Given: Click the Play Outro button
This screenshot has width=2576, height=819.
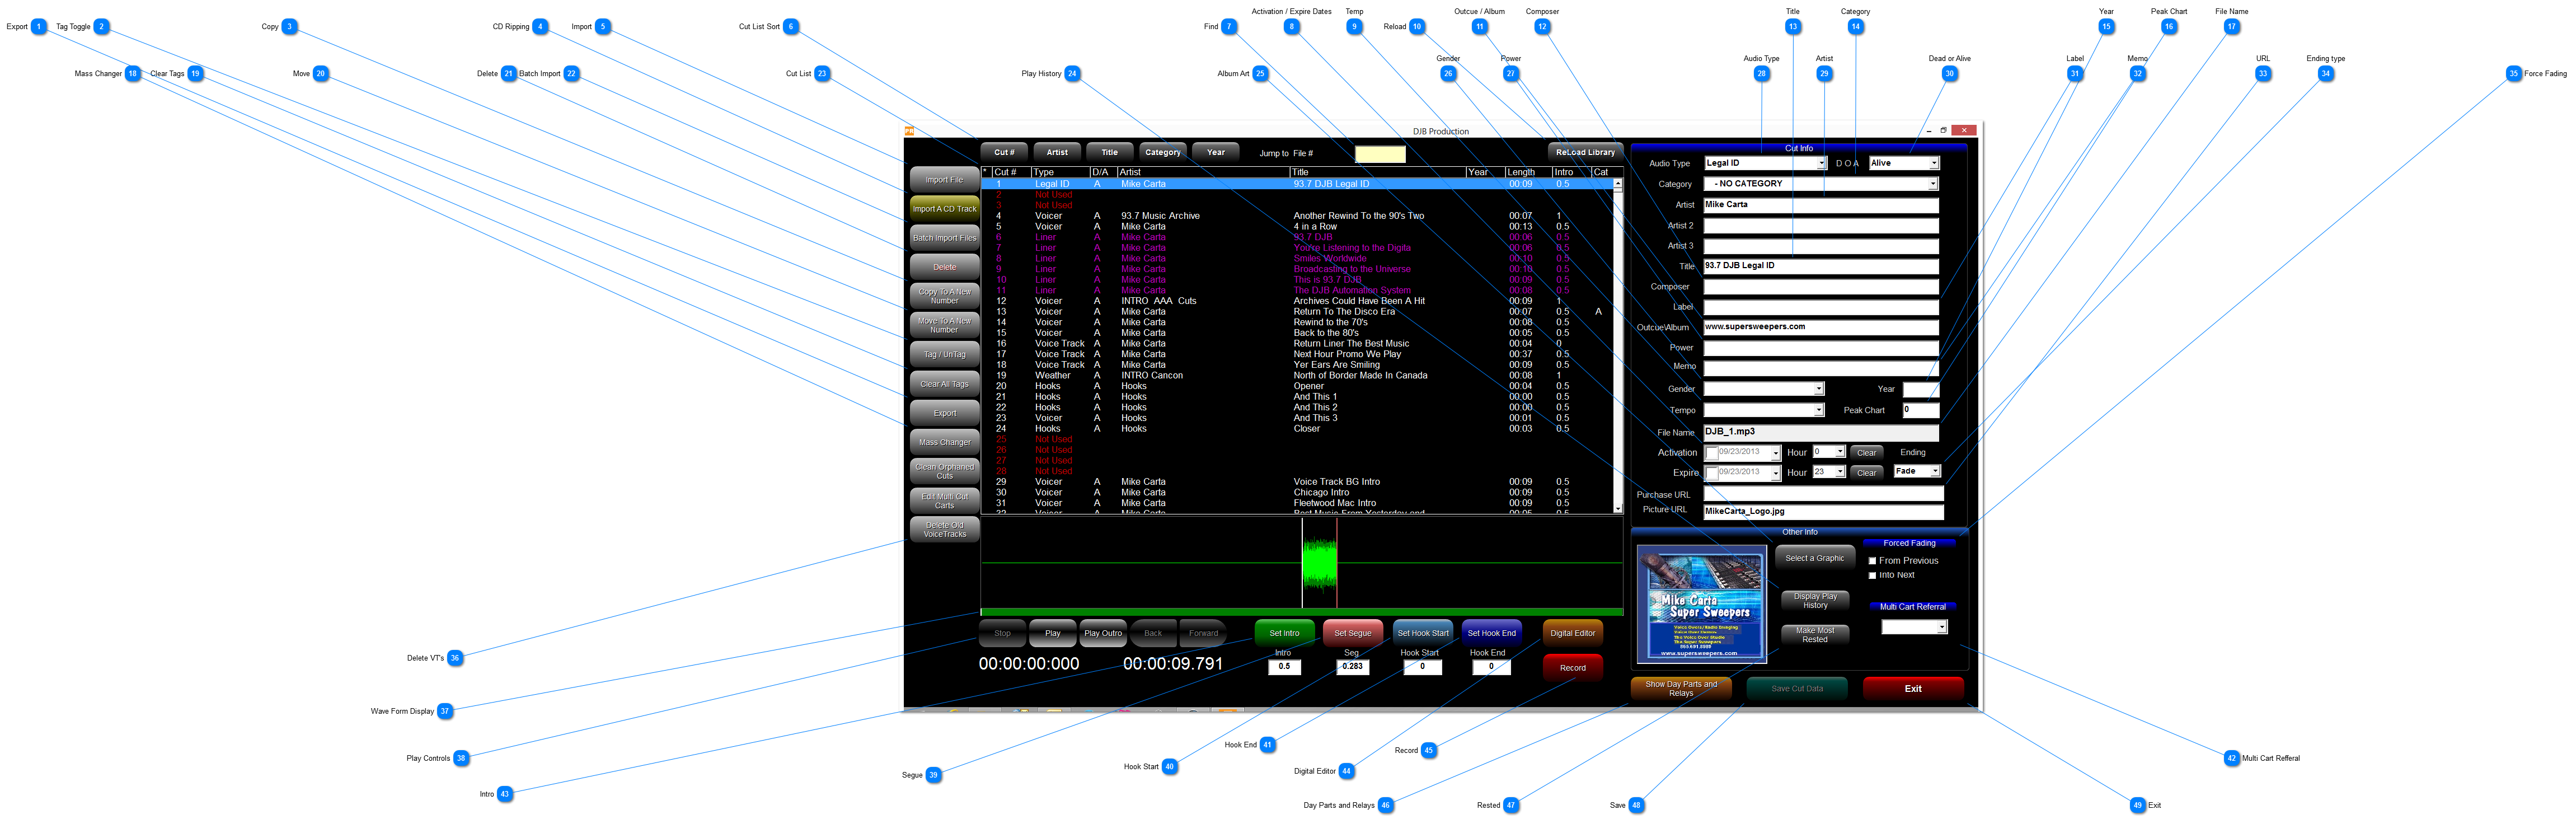Looking at the screenshot, I should coord(1103,633).
